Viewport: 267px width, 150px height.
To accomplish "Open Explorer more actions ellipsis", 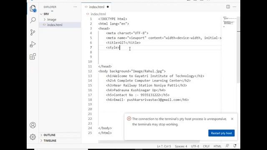I will [75, 7].
